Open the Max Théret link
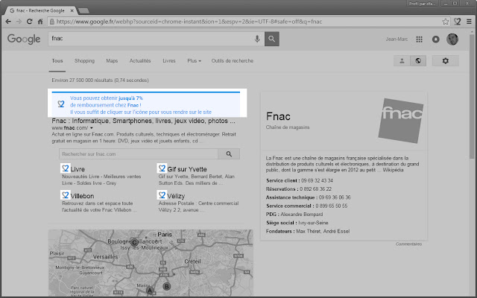477x298 pixels. coord(308,232)
